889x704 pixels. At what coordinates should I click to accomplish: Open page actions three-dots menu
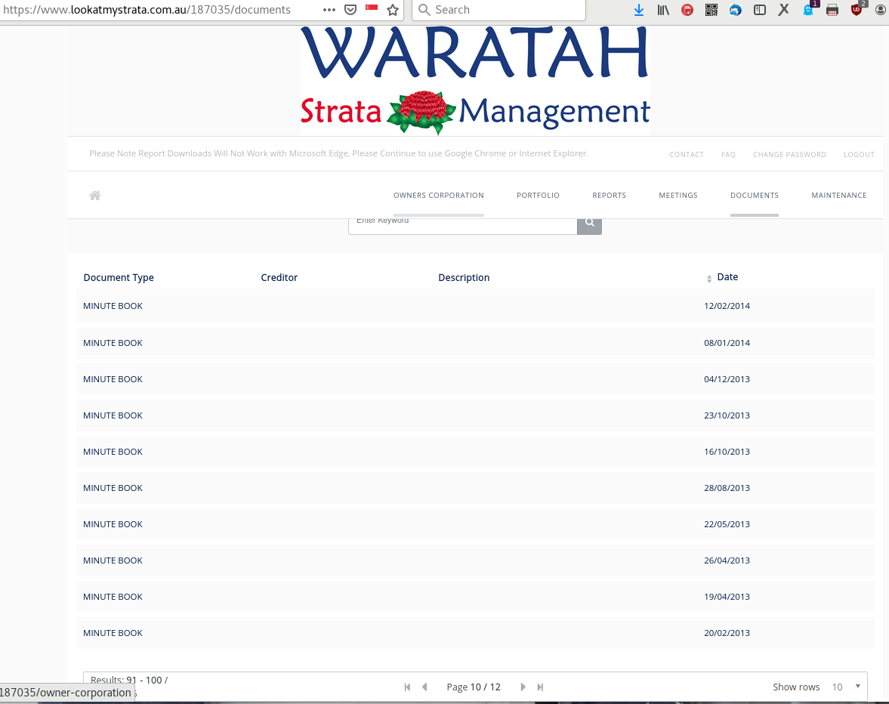tap(329, 10)
